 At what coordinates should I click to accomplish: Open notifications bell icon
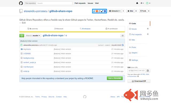point(137,3)
